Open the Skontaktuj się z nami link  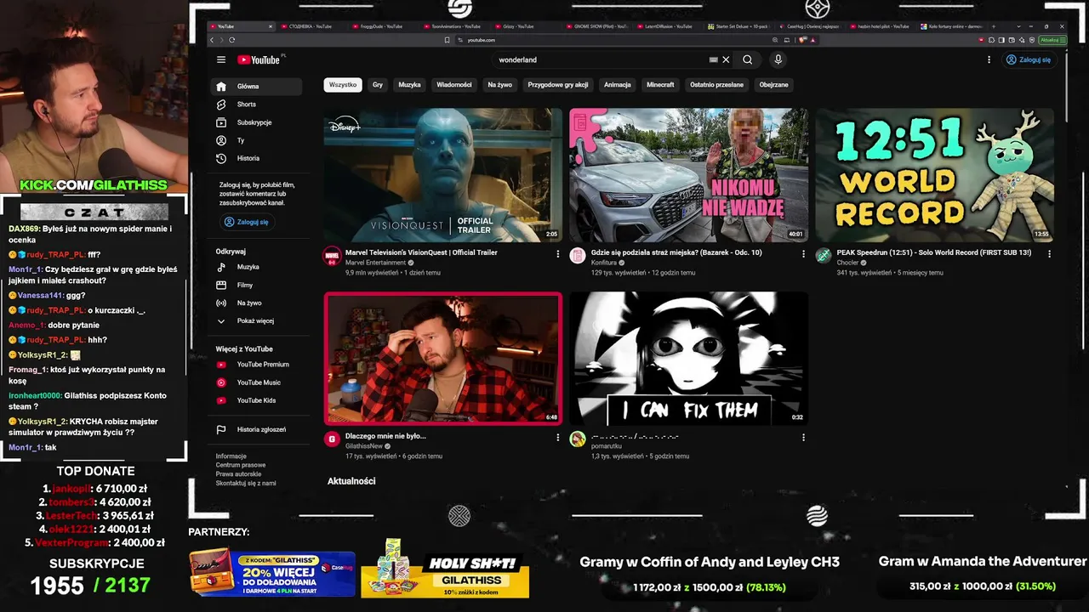[246, 483]
